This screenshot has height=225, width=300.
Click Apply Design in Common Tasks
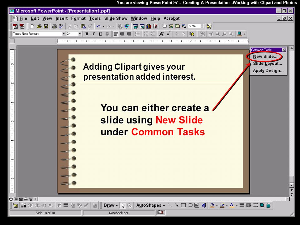[x=268, y=71]
